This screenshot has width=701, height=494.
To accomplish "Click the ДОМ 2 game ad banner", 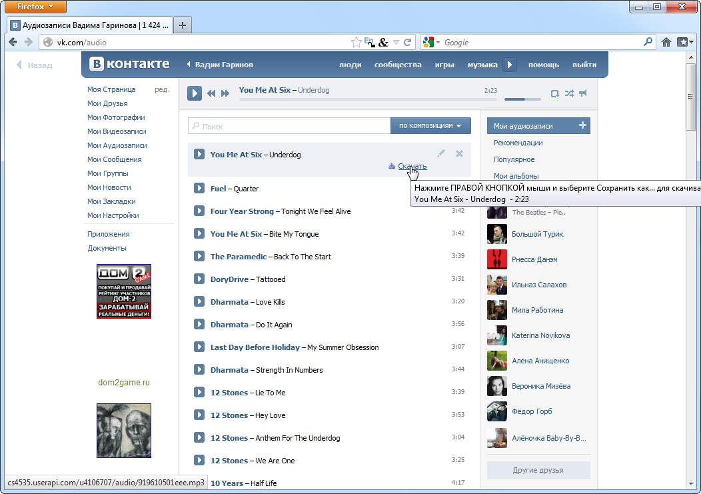I will (x=124, y=291).
